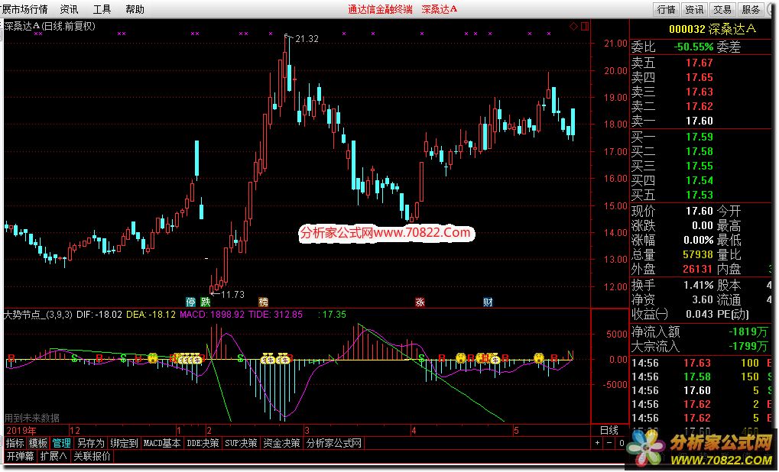This screenshot has height=472, width=779.
Task: Click the 大宗流入 value -1799万
Action: [x=747, y=346]
